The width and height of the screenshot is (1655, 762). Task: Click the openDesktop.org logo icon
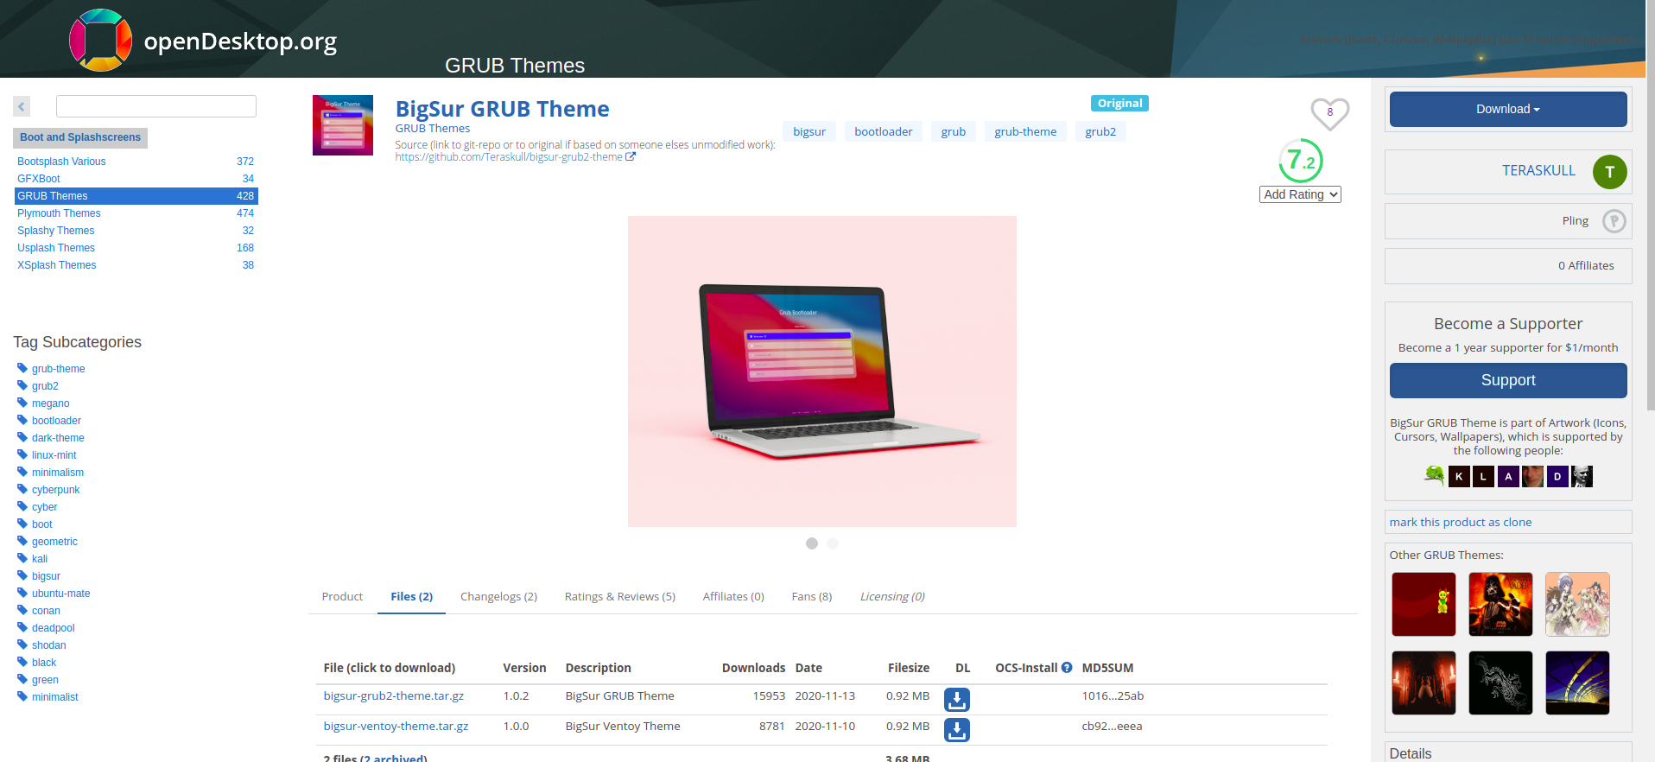tap(100, 40)
